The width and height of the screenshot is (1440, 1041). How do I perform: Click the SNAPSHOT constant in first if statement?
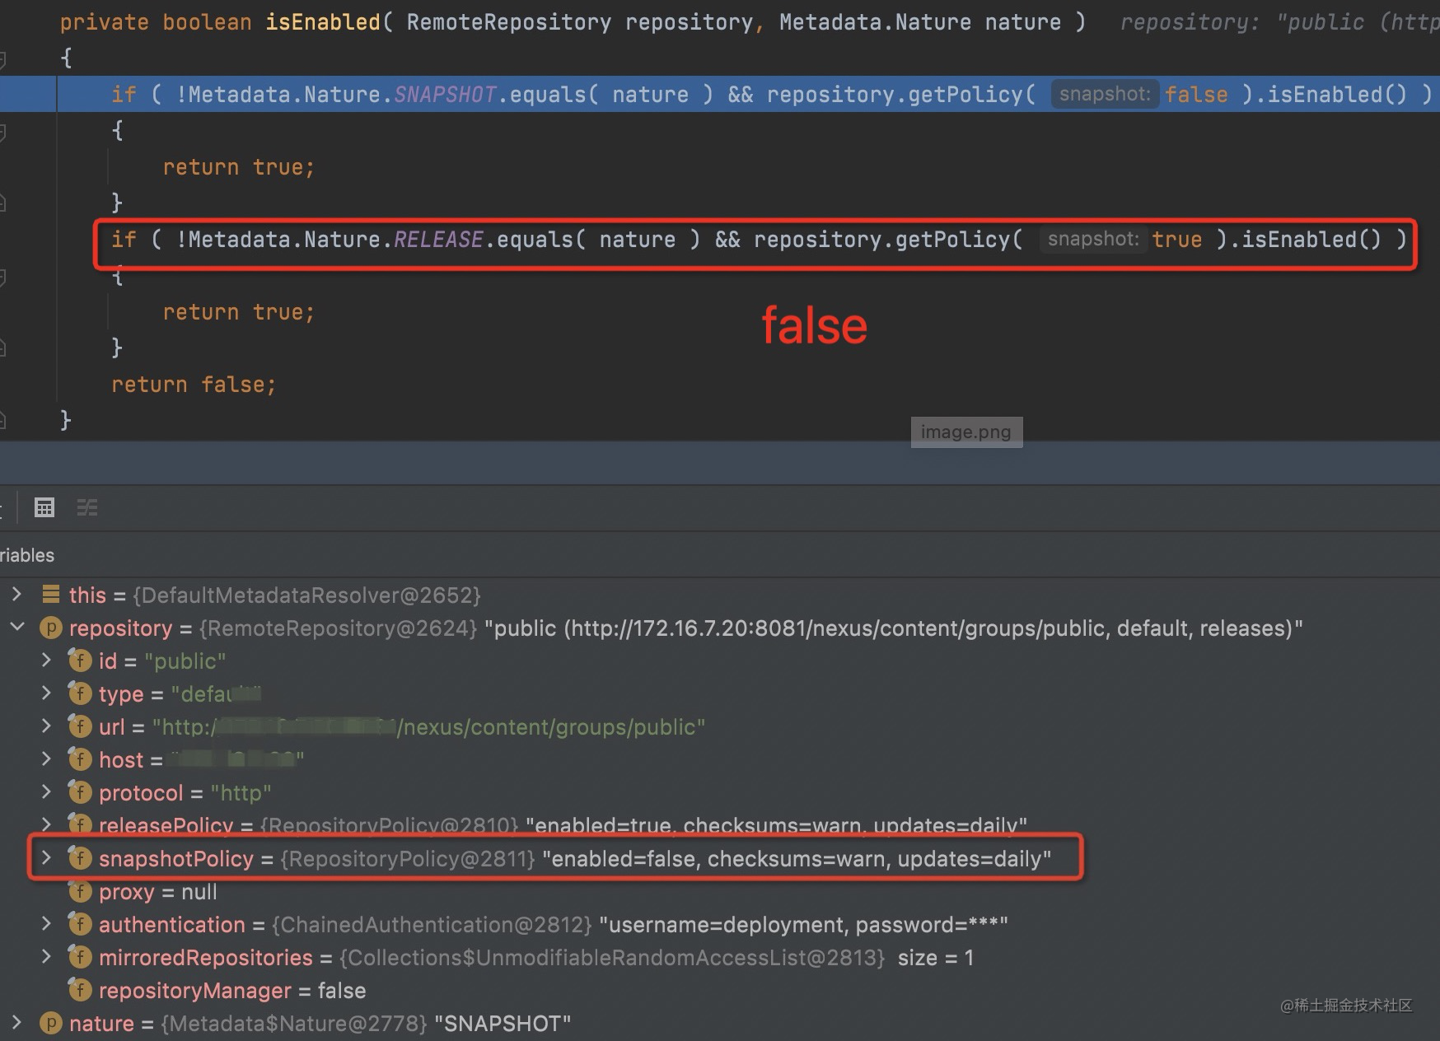tap(445, 95)
